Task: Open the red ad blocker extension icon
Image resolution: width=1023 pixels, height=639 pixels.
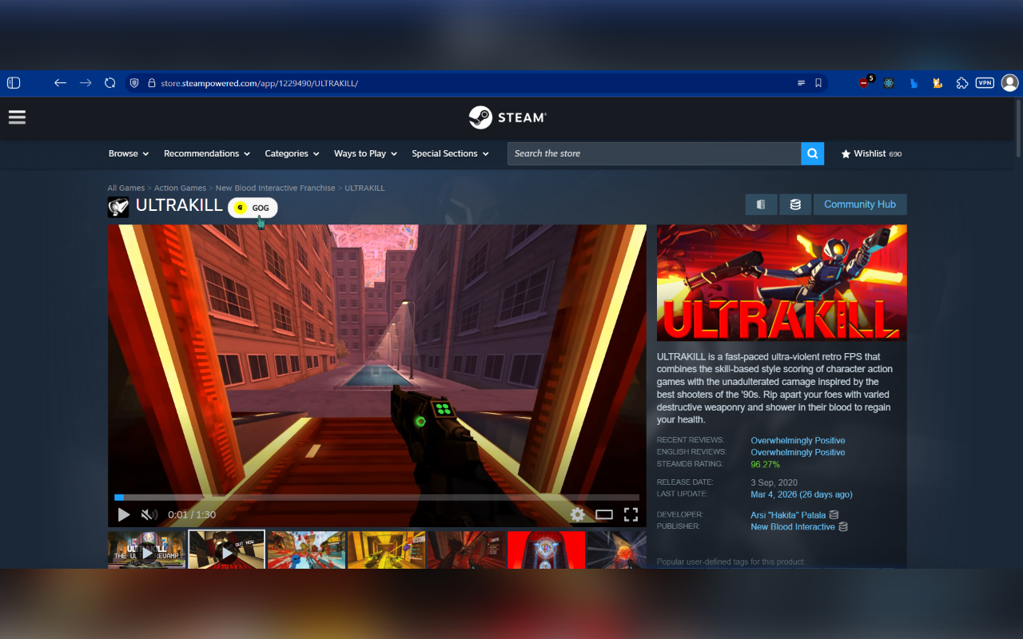Action: [x=865, y=83]
